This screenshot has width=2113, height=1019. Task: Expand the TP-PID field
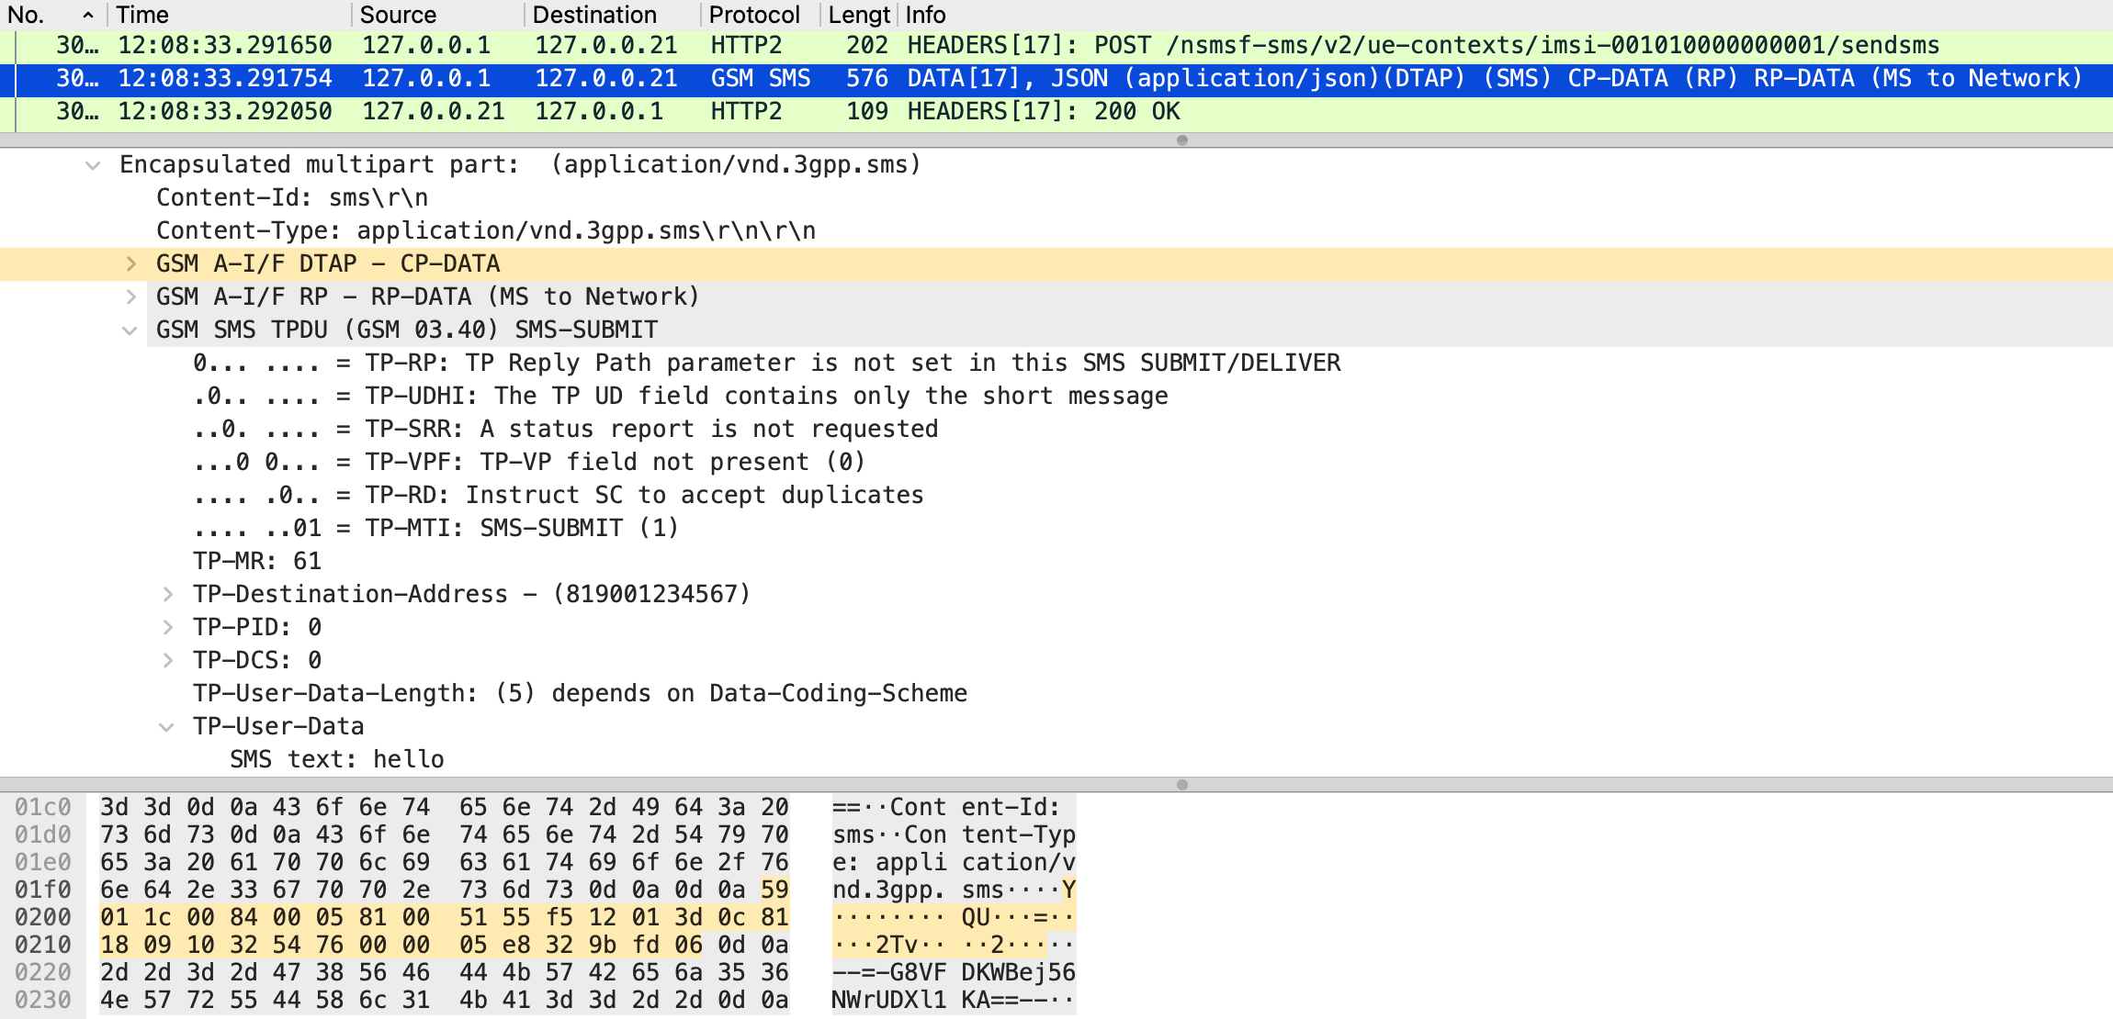click(168, 628)
